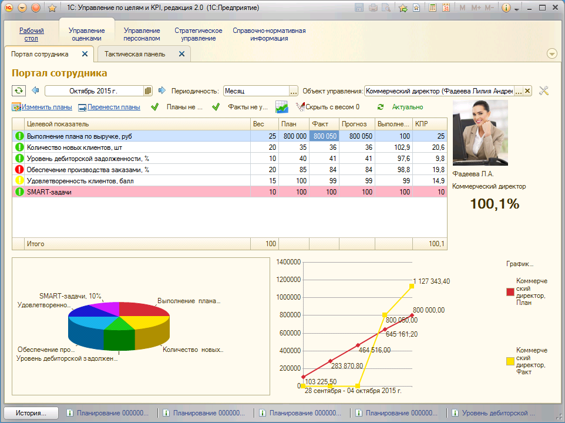
Task: Open the История... button
Action: (x=31, y=413)
